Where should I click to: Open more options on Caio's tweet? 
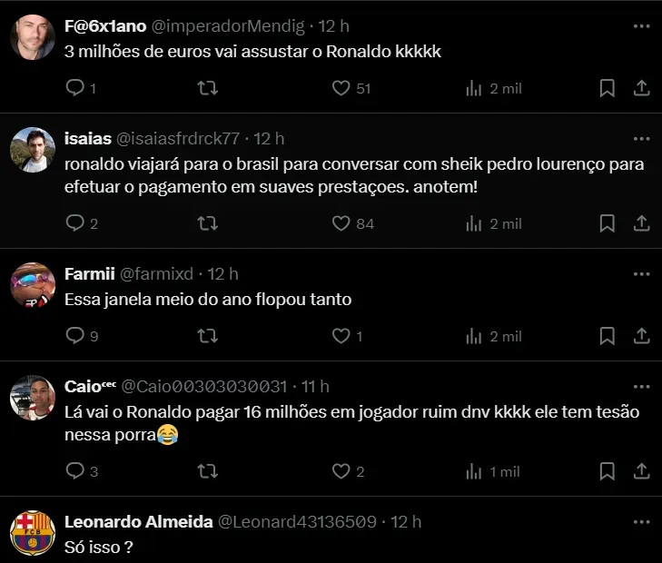pyautogui.click(x=641, y=386)
